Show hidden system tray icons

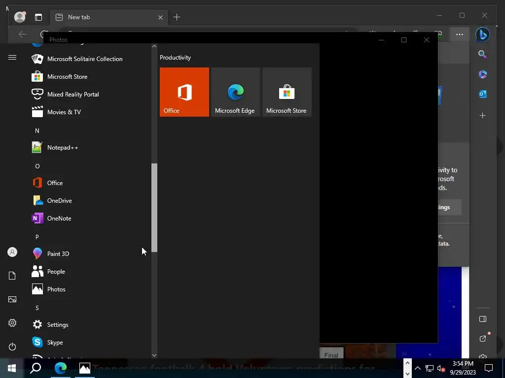coord(417,368)
